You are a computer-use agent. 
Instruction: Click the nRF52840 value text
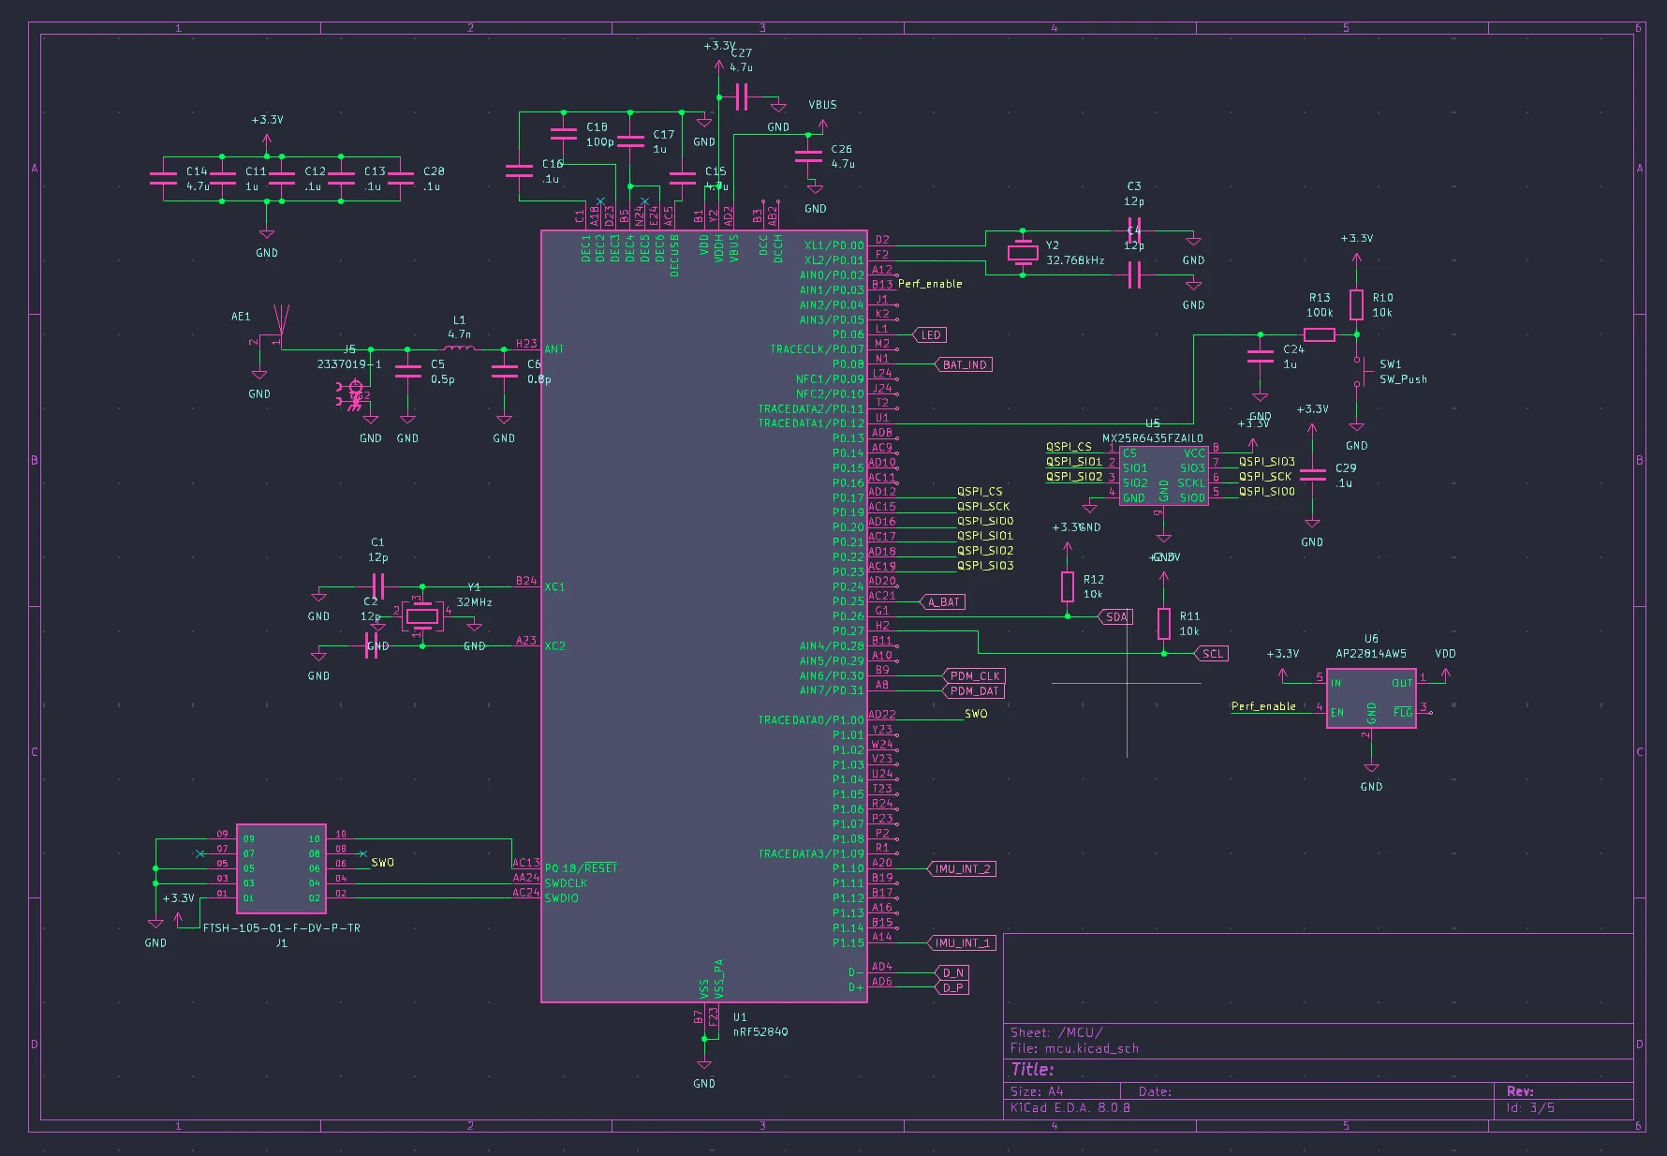(x=760, y=1031)
